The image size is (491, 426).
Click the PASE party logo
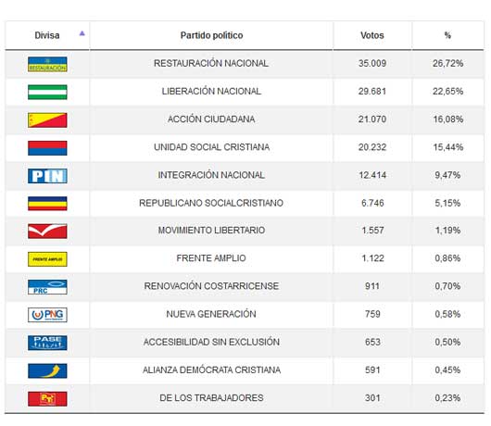click(x=47, y=343)
